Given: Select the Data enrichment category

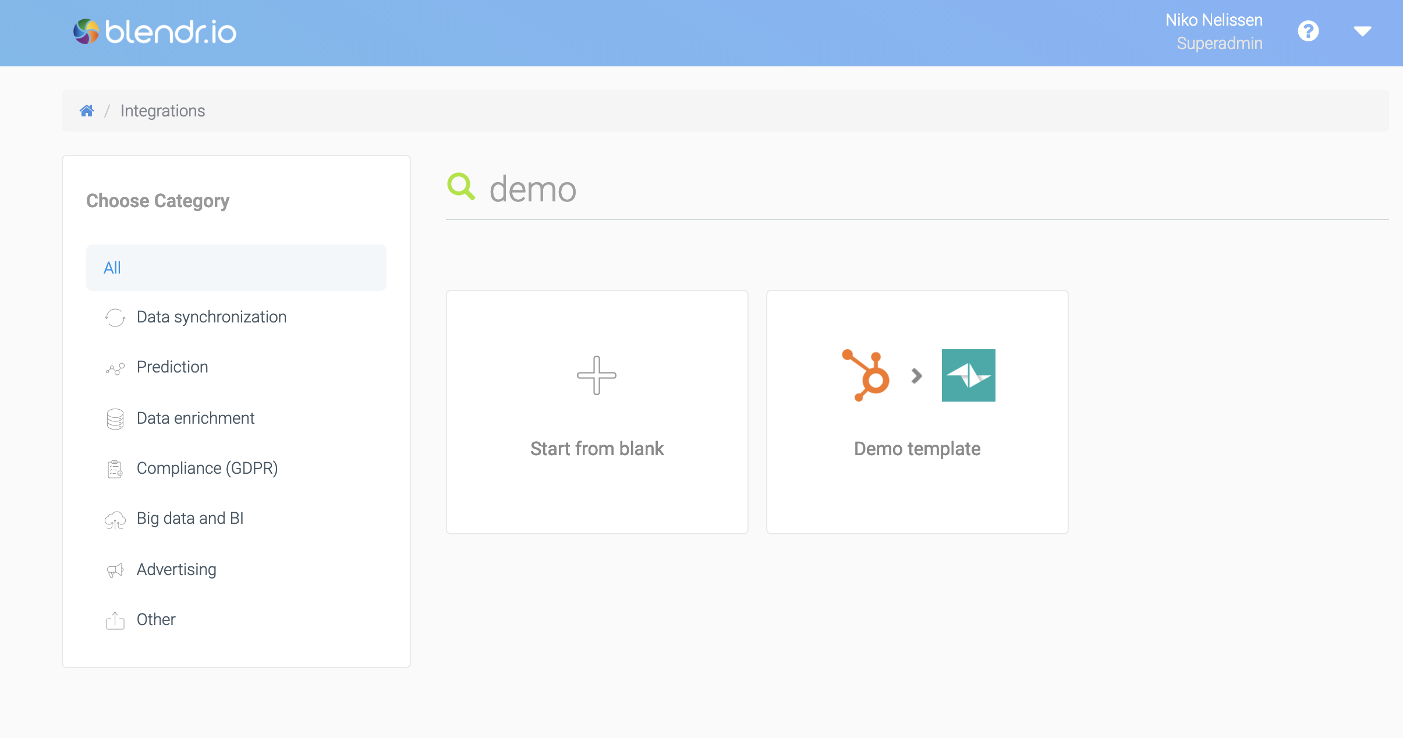Looking at the screenshot, I should (x=196, y=418).
